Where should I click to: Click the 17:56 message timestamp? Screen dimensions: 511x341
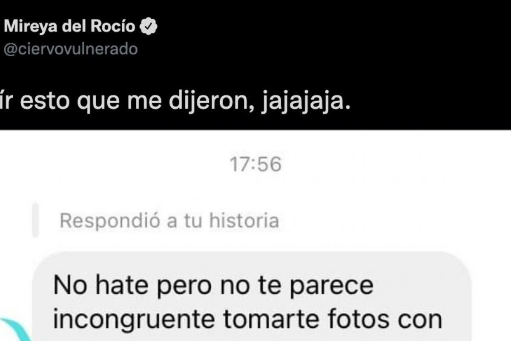256,165
